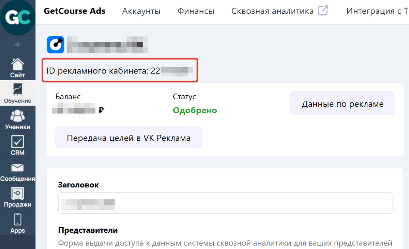The width and height of the screenshot is (409, 249).
Task: Open the CRM sidebar section
Action: tap(17, 145)
